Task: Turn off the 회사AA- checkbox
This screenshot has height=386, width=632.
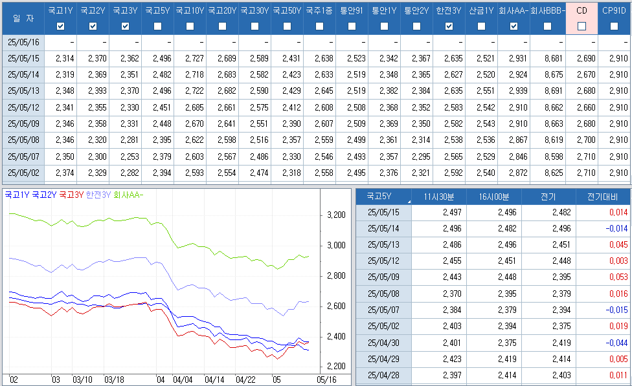Action: click(513, 27)
